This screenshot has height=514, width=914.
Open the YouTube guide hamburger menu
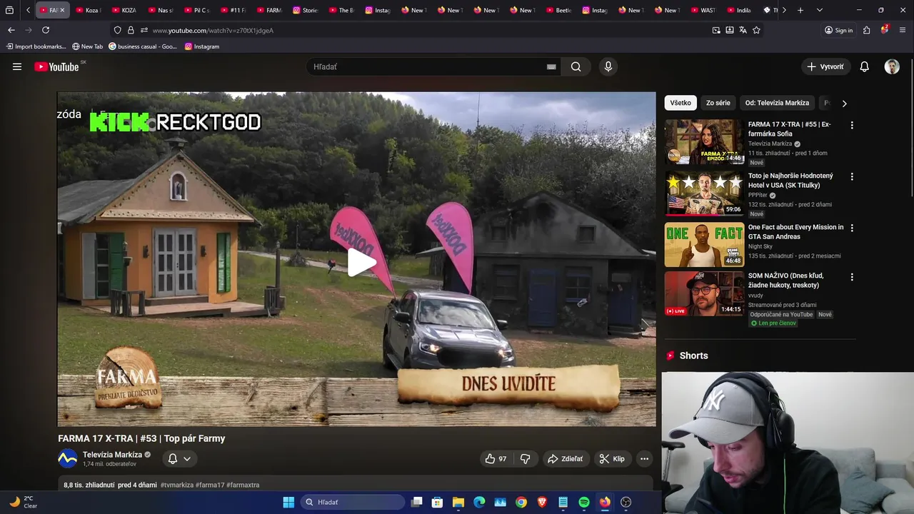[17, 66]
